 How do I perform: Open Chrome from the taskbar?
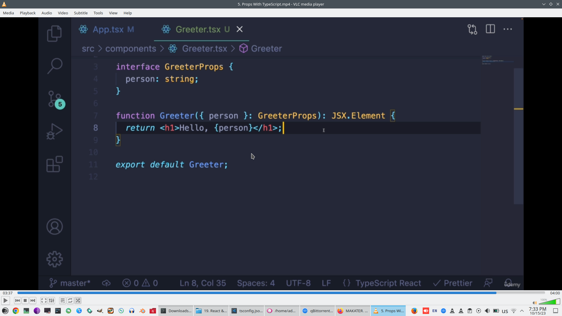(16, 311)
